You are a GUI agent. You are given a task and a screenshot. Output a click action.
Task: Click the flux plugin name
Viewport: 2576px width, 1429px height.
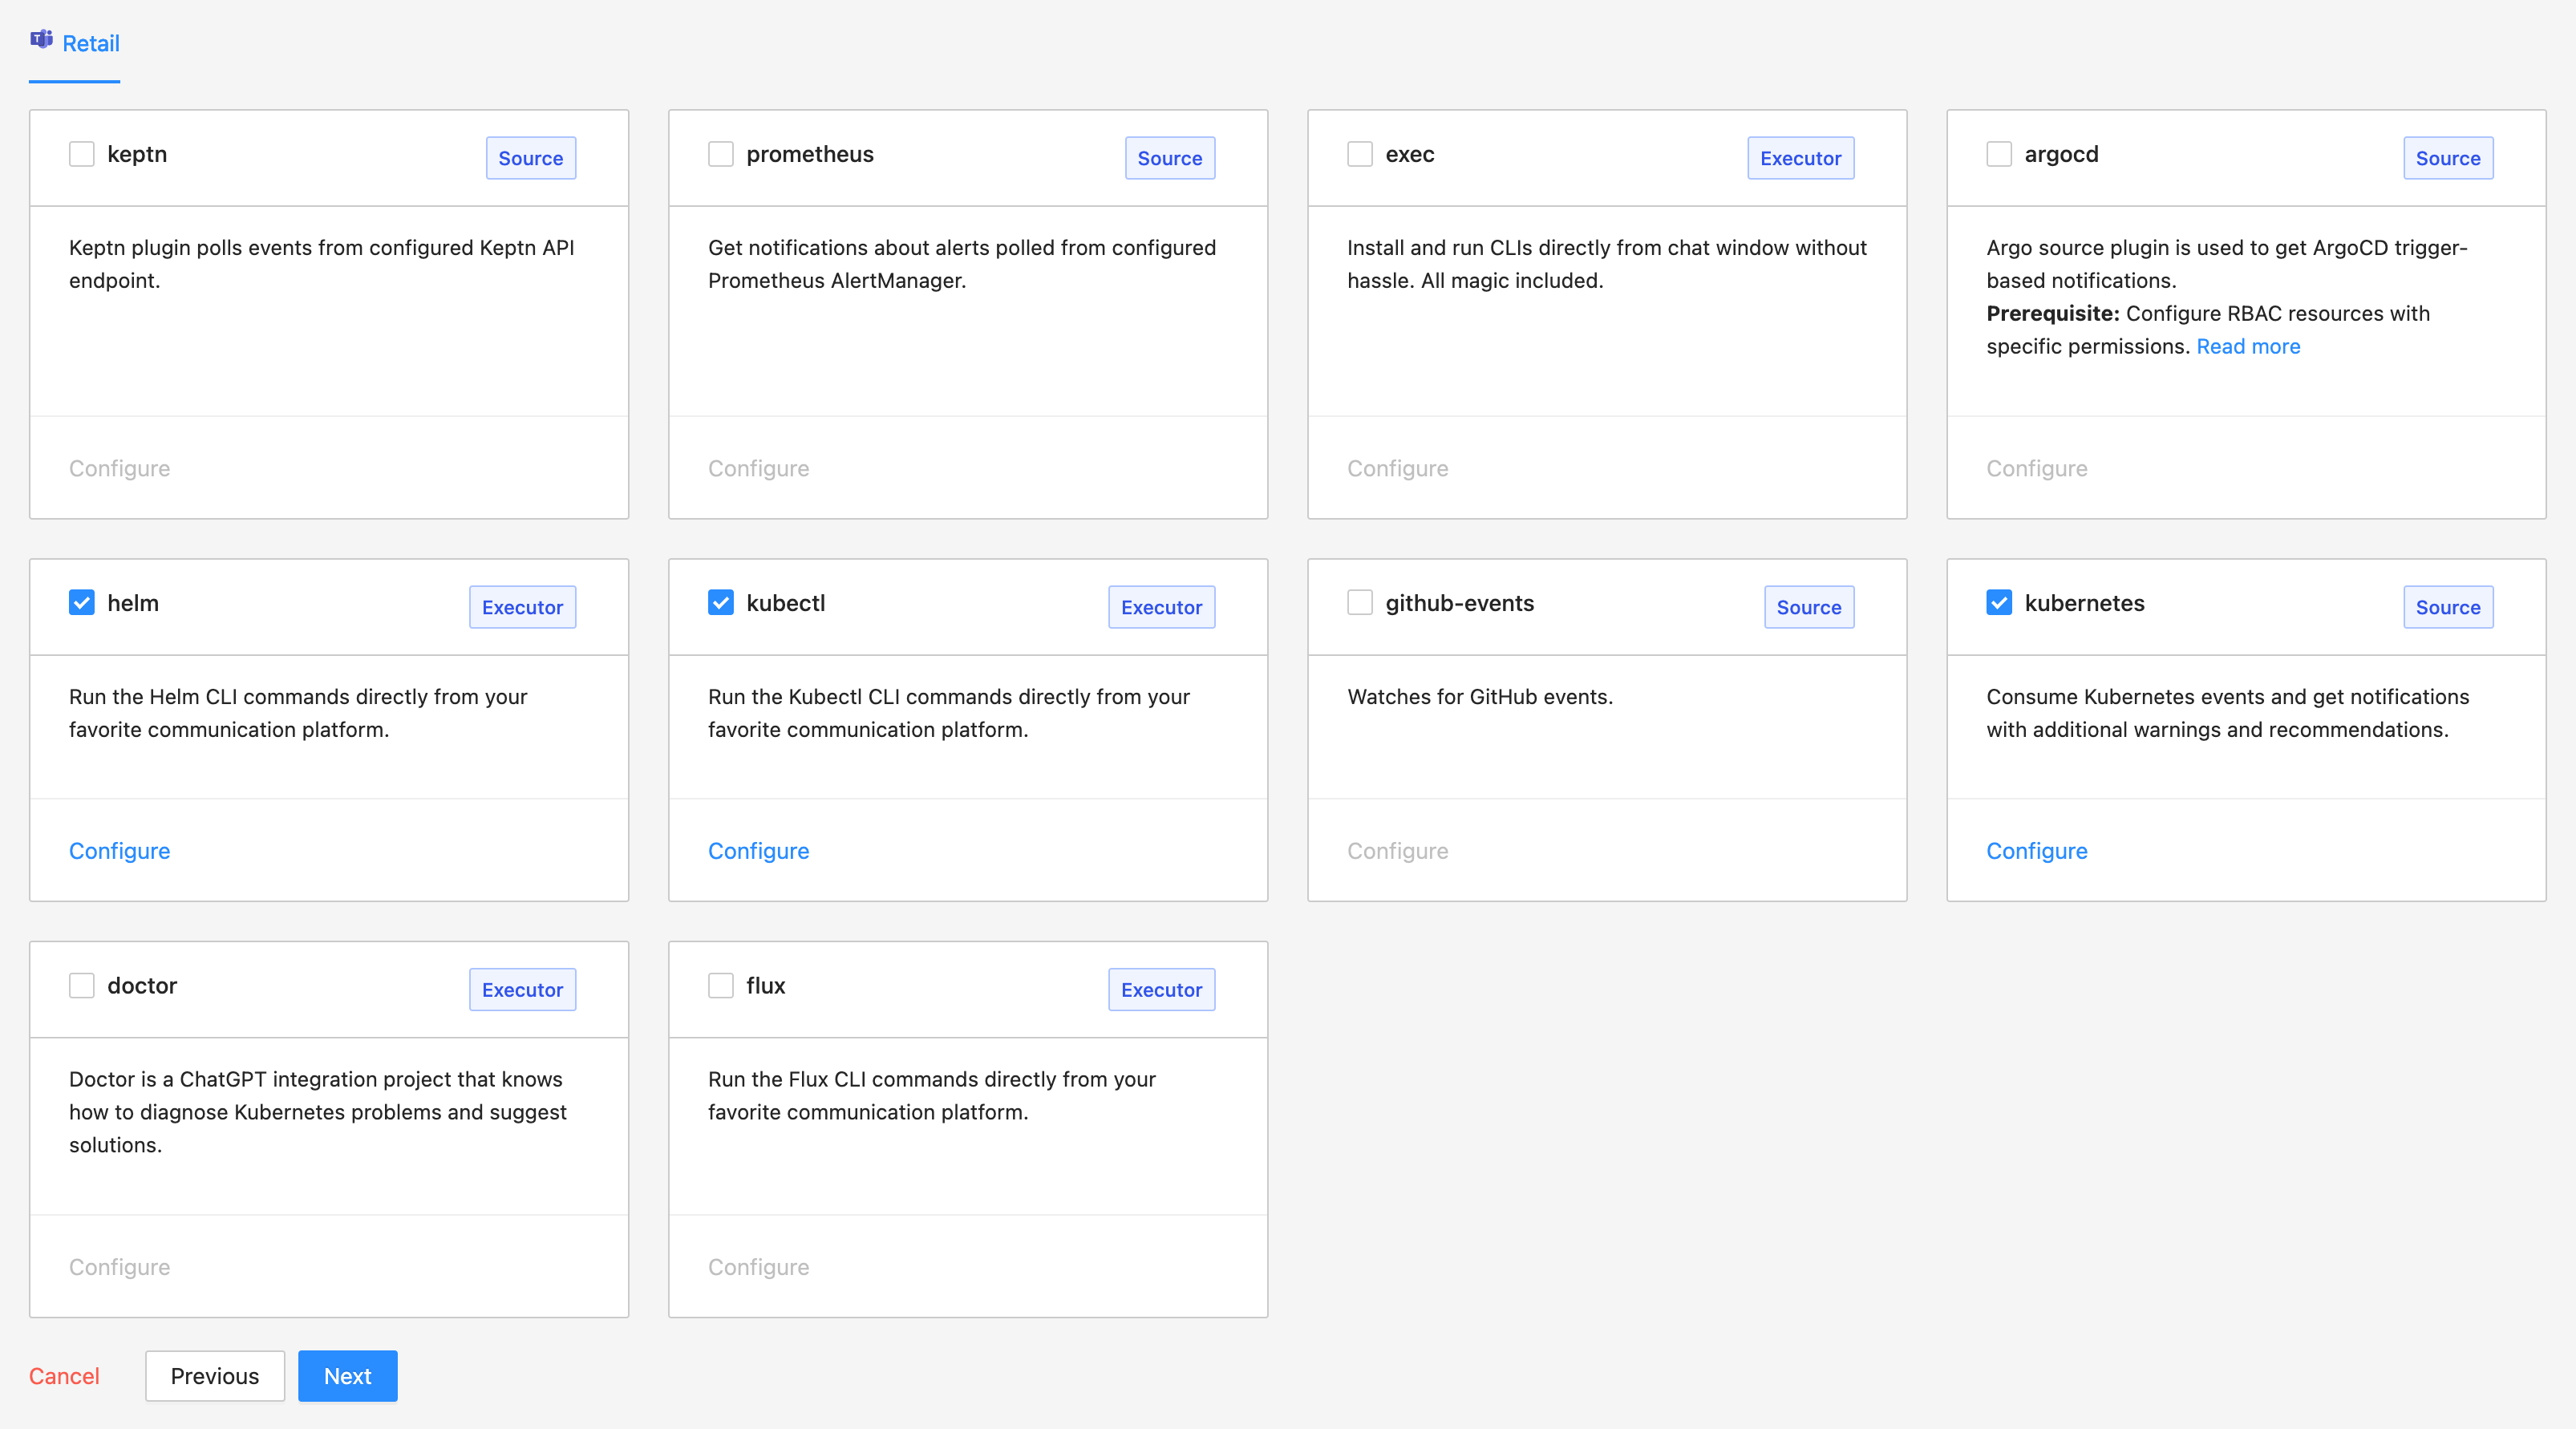766,986
